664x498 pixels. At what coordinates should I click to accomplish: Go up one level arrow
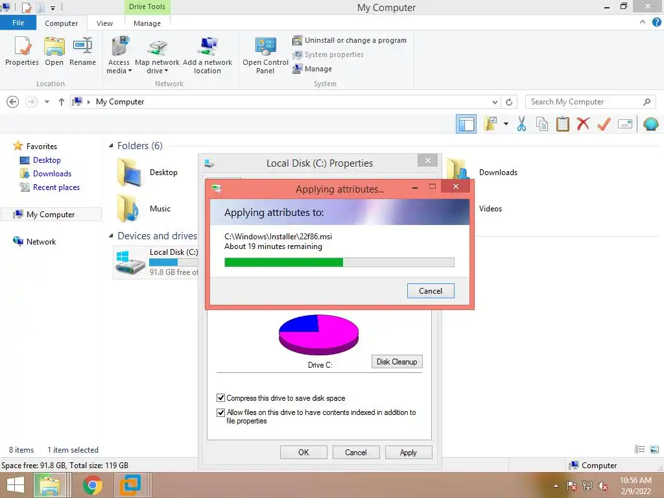[x=62, y=102]
